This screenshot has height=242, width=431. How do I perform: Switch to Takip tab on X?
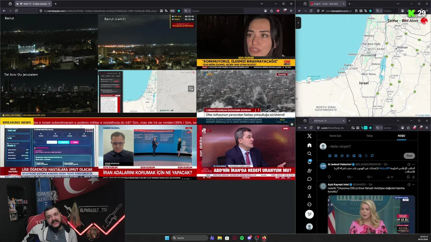(369, 136)
